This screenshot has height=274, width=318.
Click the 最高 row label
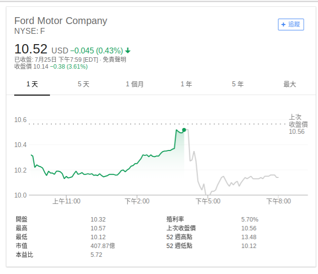click(22, 228)
